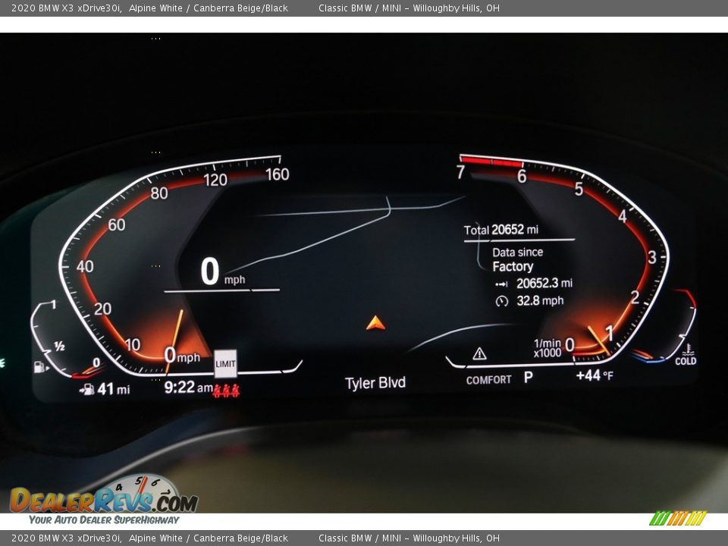
Task: Click the COMFORT drive mode label
Action: click(x=488, y=380)
